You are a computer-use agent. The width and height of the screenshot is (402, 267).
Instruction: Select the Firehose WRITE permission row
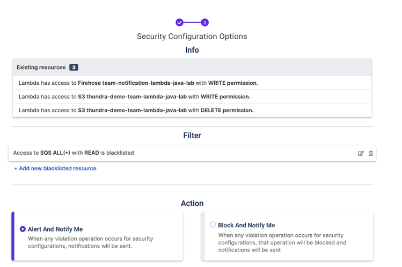138,83
